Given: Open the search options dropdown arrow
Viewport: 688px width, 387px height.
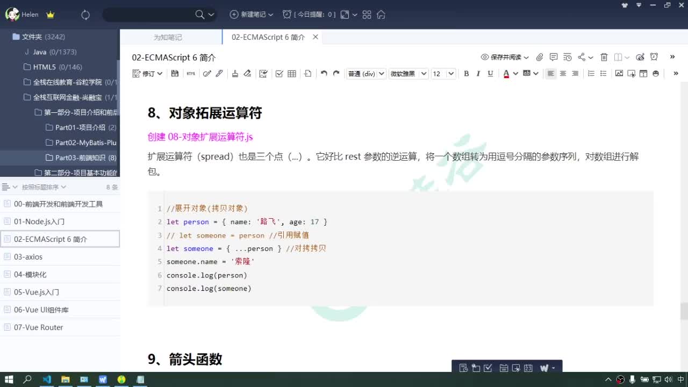Looking at the screenshot, I should tap(211, 15).
